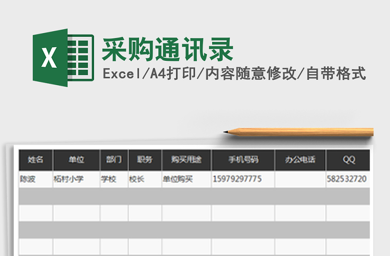
Task: Click the 校长 job title cell
Action: pyautogui.click(x=145, y=179)
